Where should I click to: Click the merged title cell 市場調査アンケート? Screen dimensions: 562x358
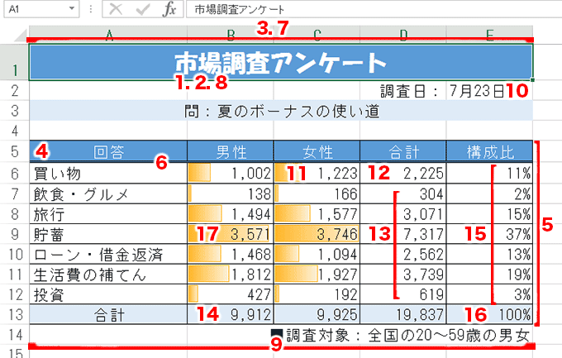(280, 63)
